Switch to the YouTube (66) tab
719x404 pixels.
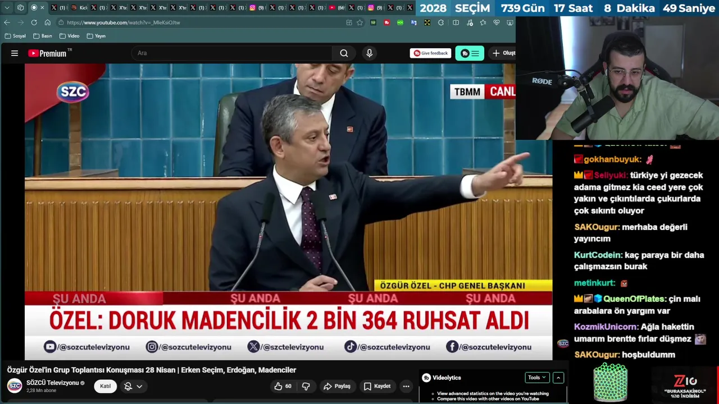[337, 8]
